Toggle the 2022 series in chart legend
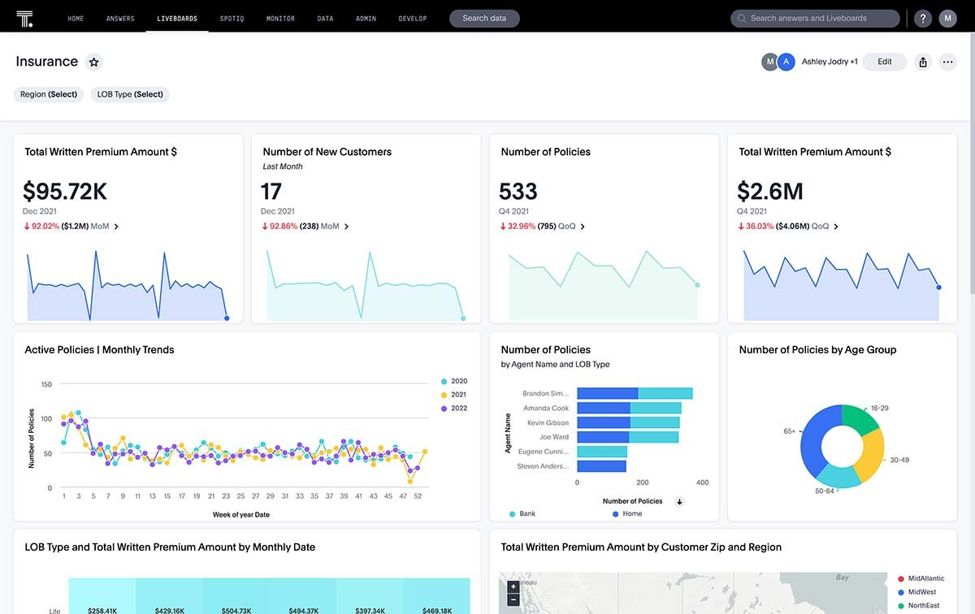 click(x=454, y=409)
